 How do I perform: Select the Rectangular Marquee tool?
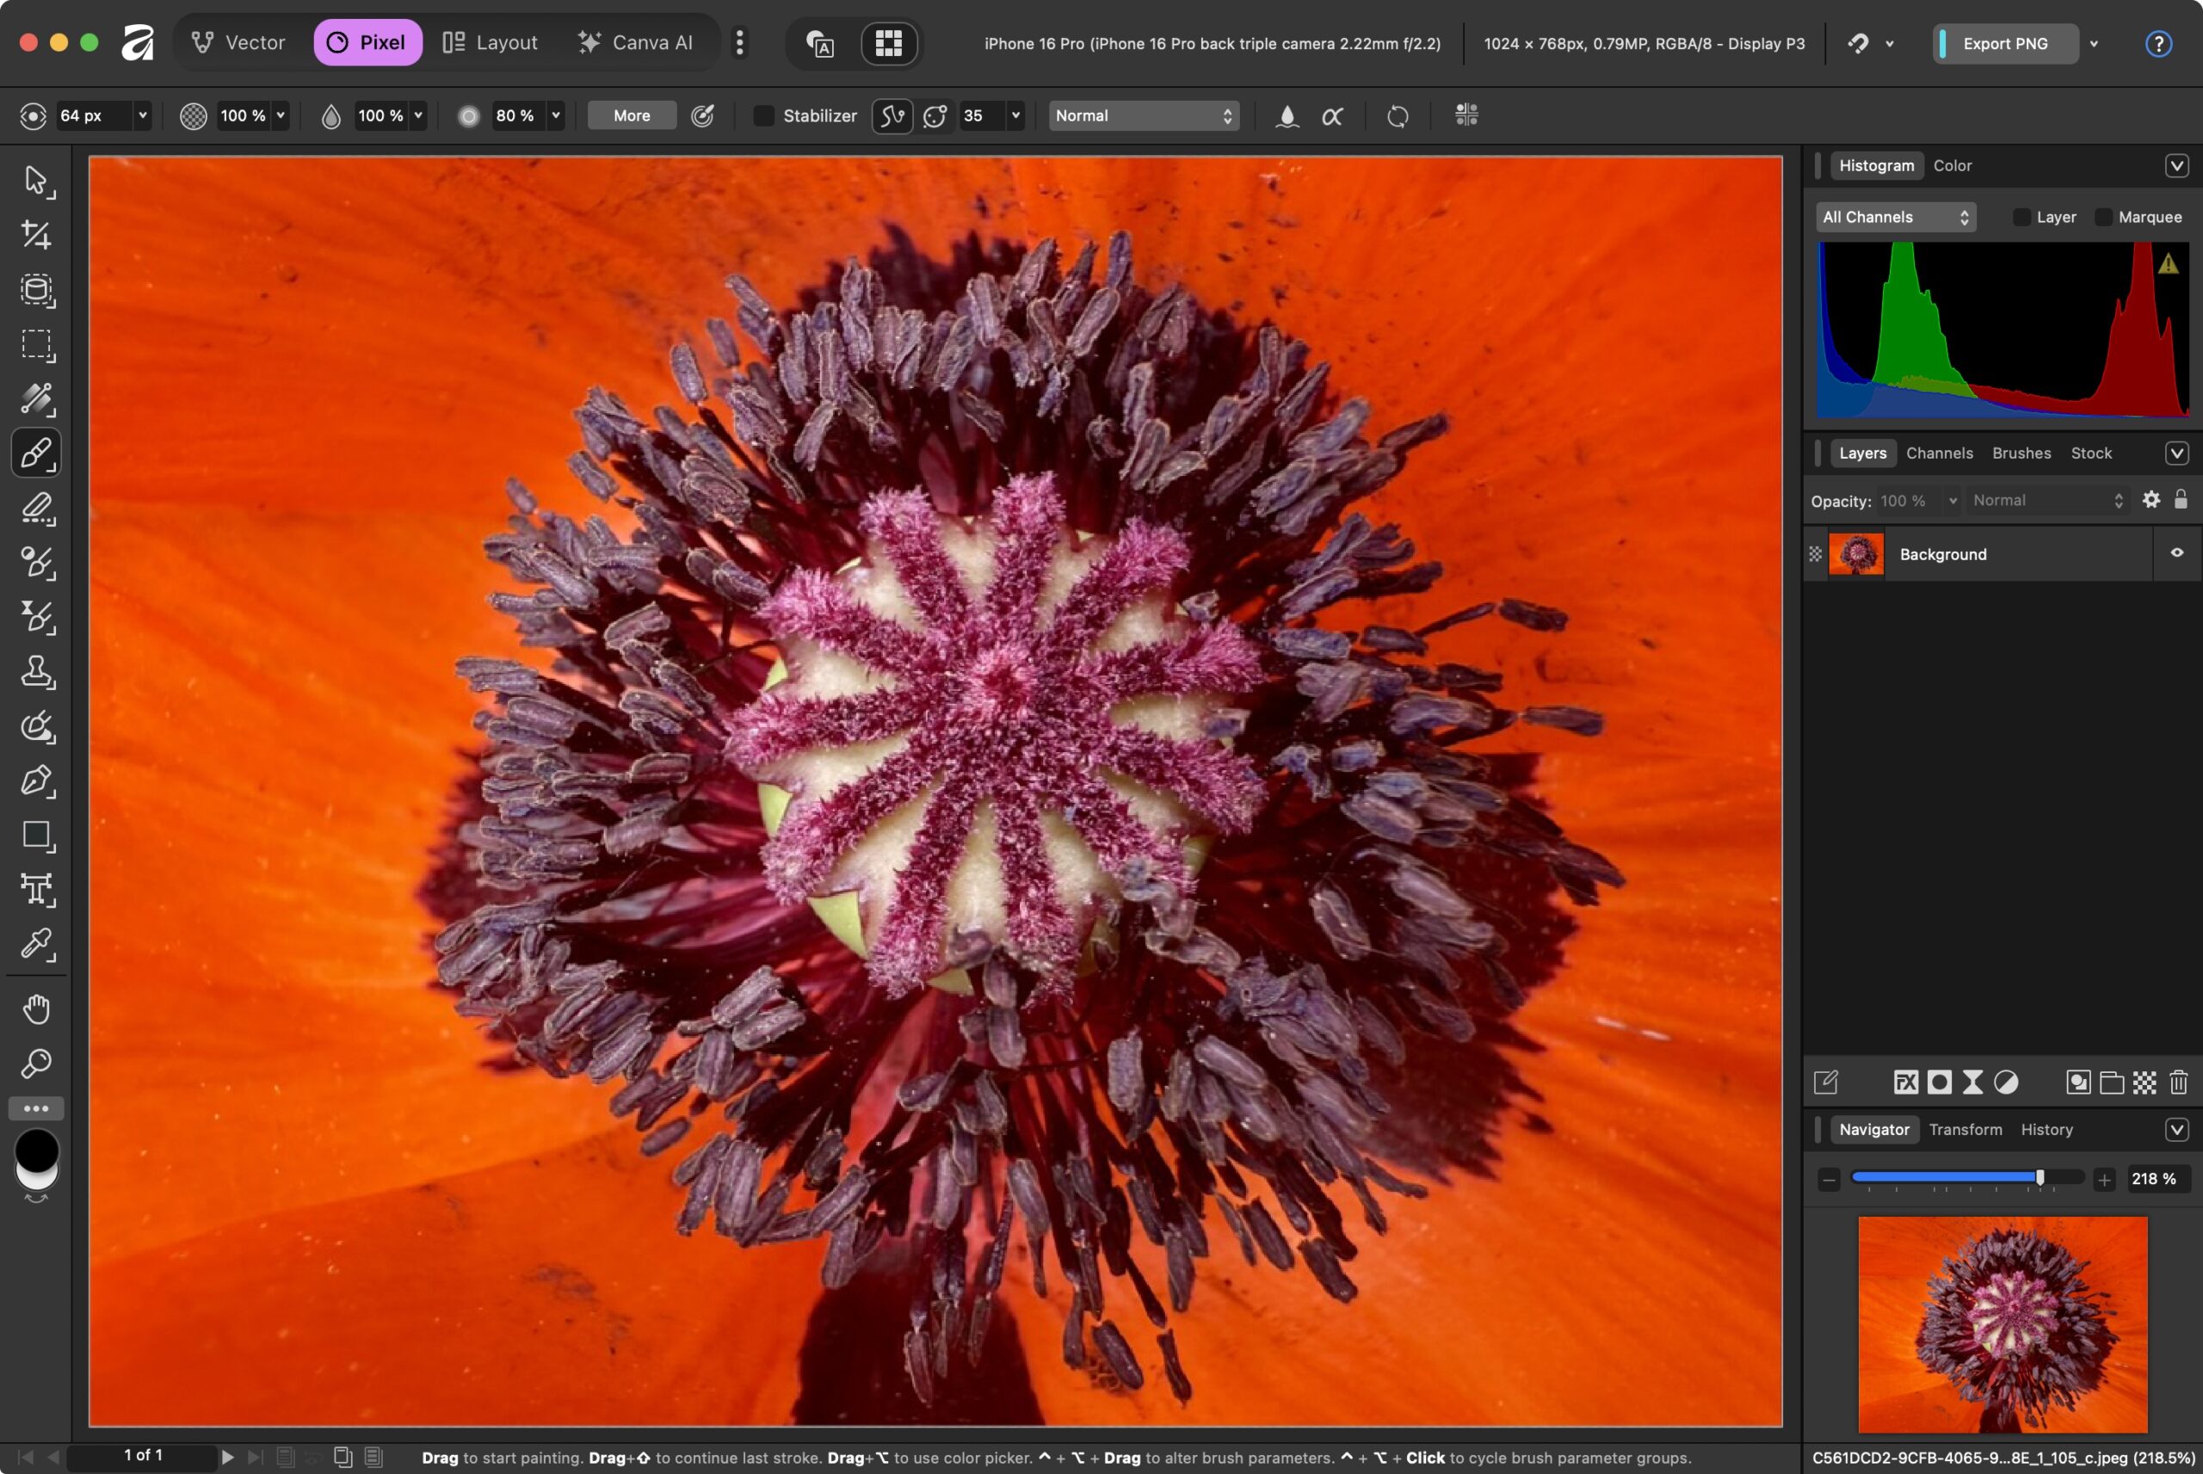(37, 345)
